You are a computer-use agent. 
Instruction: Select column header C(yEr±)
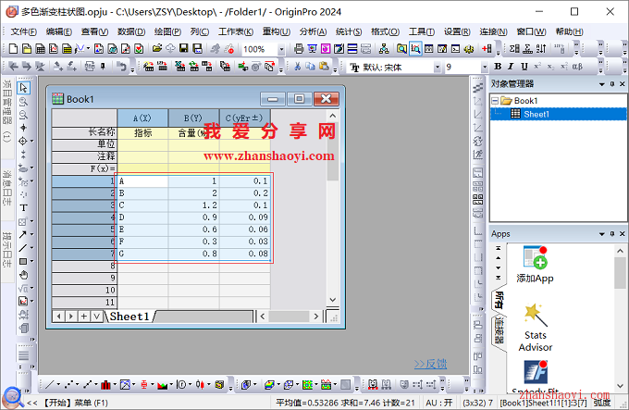click(x=244, y=118)
